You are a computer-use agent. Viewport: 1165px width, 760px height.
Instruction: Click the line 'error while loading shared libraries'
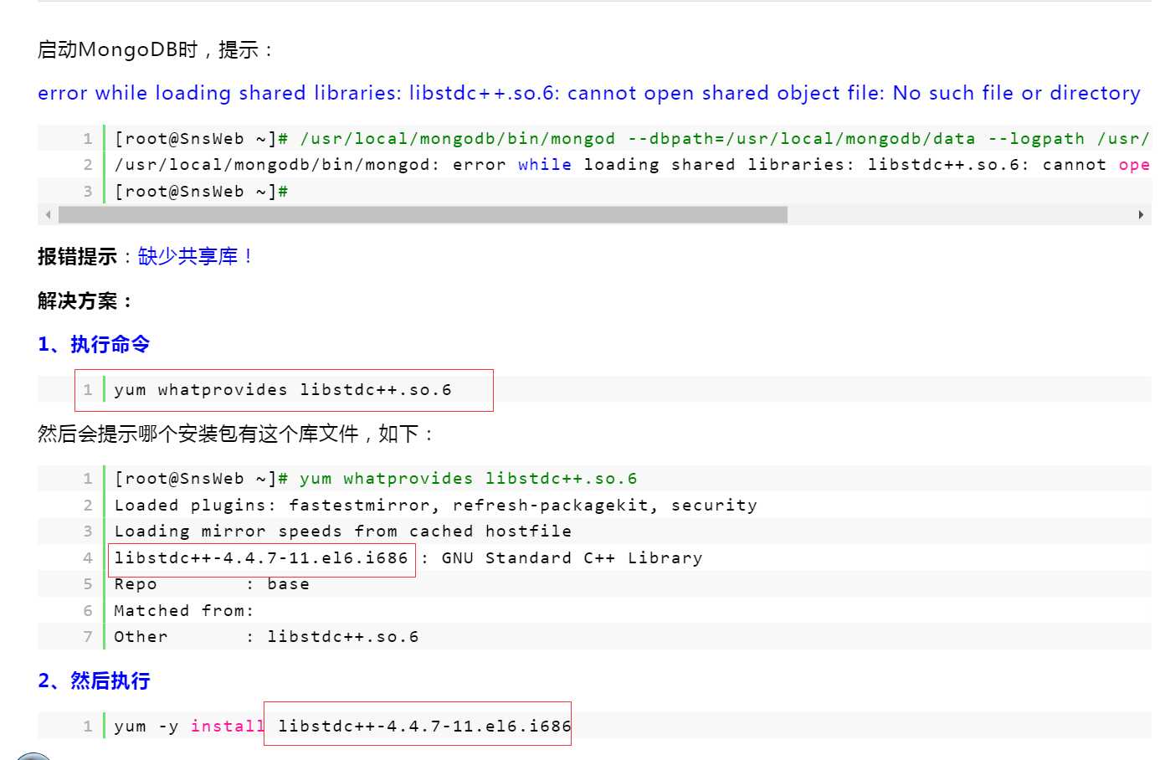pos(633,165)
